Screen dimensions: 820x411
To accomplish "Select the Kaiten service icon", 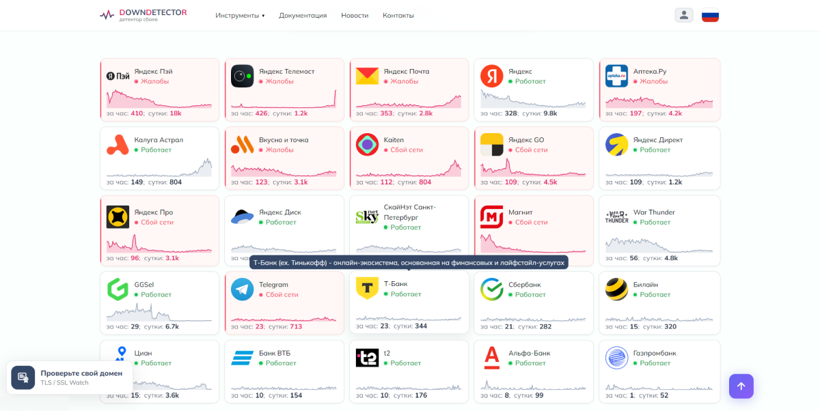I will point(367,145).
